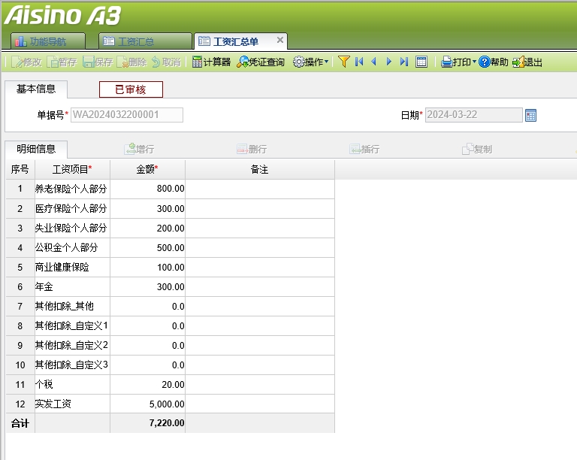Screen dimensions: 577x460
Task: Go to previous record arrow
Action: pos(374,62)
